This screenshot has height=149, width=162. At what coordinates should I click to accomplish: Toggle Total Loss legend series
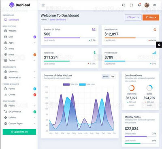[87, 84]
